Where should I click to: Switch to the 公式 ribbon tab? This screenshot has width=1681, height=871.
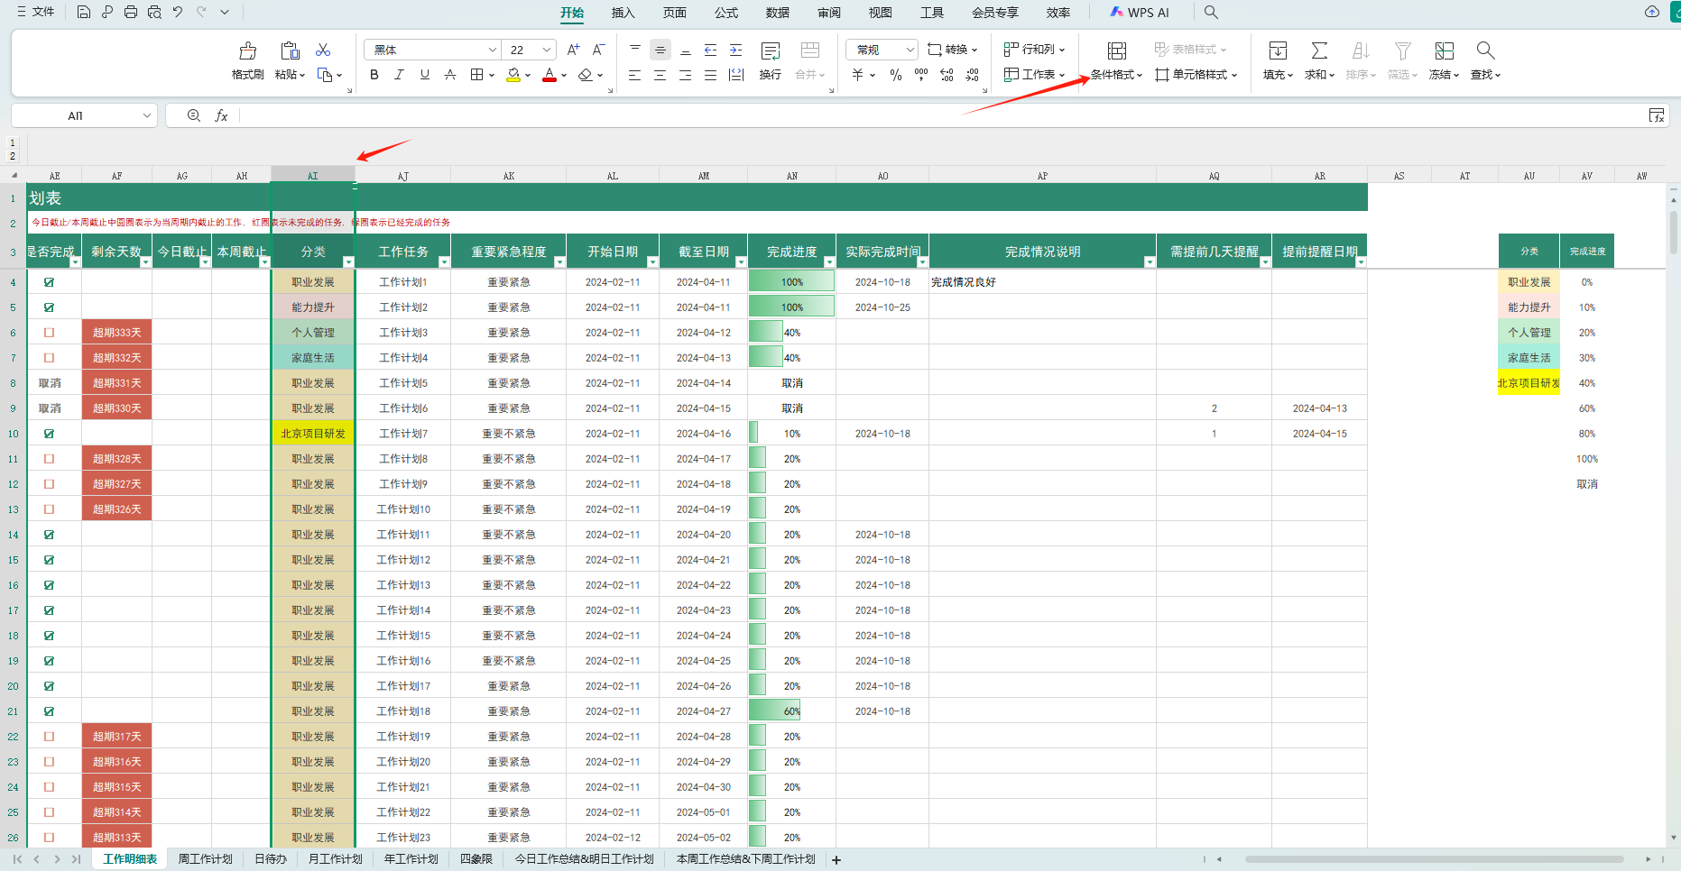(726, 13)
